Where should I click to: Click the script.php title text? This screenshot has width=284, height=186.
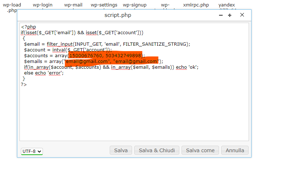[x=118, y=15]
